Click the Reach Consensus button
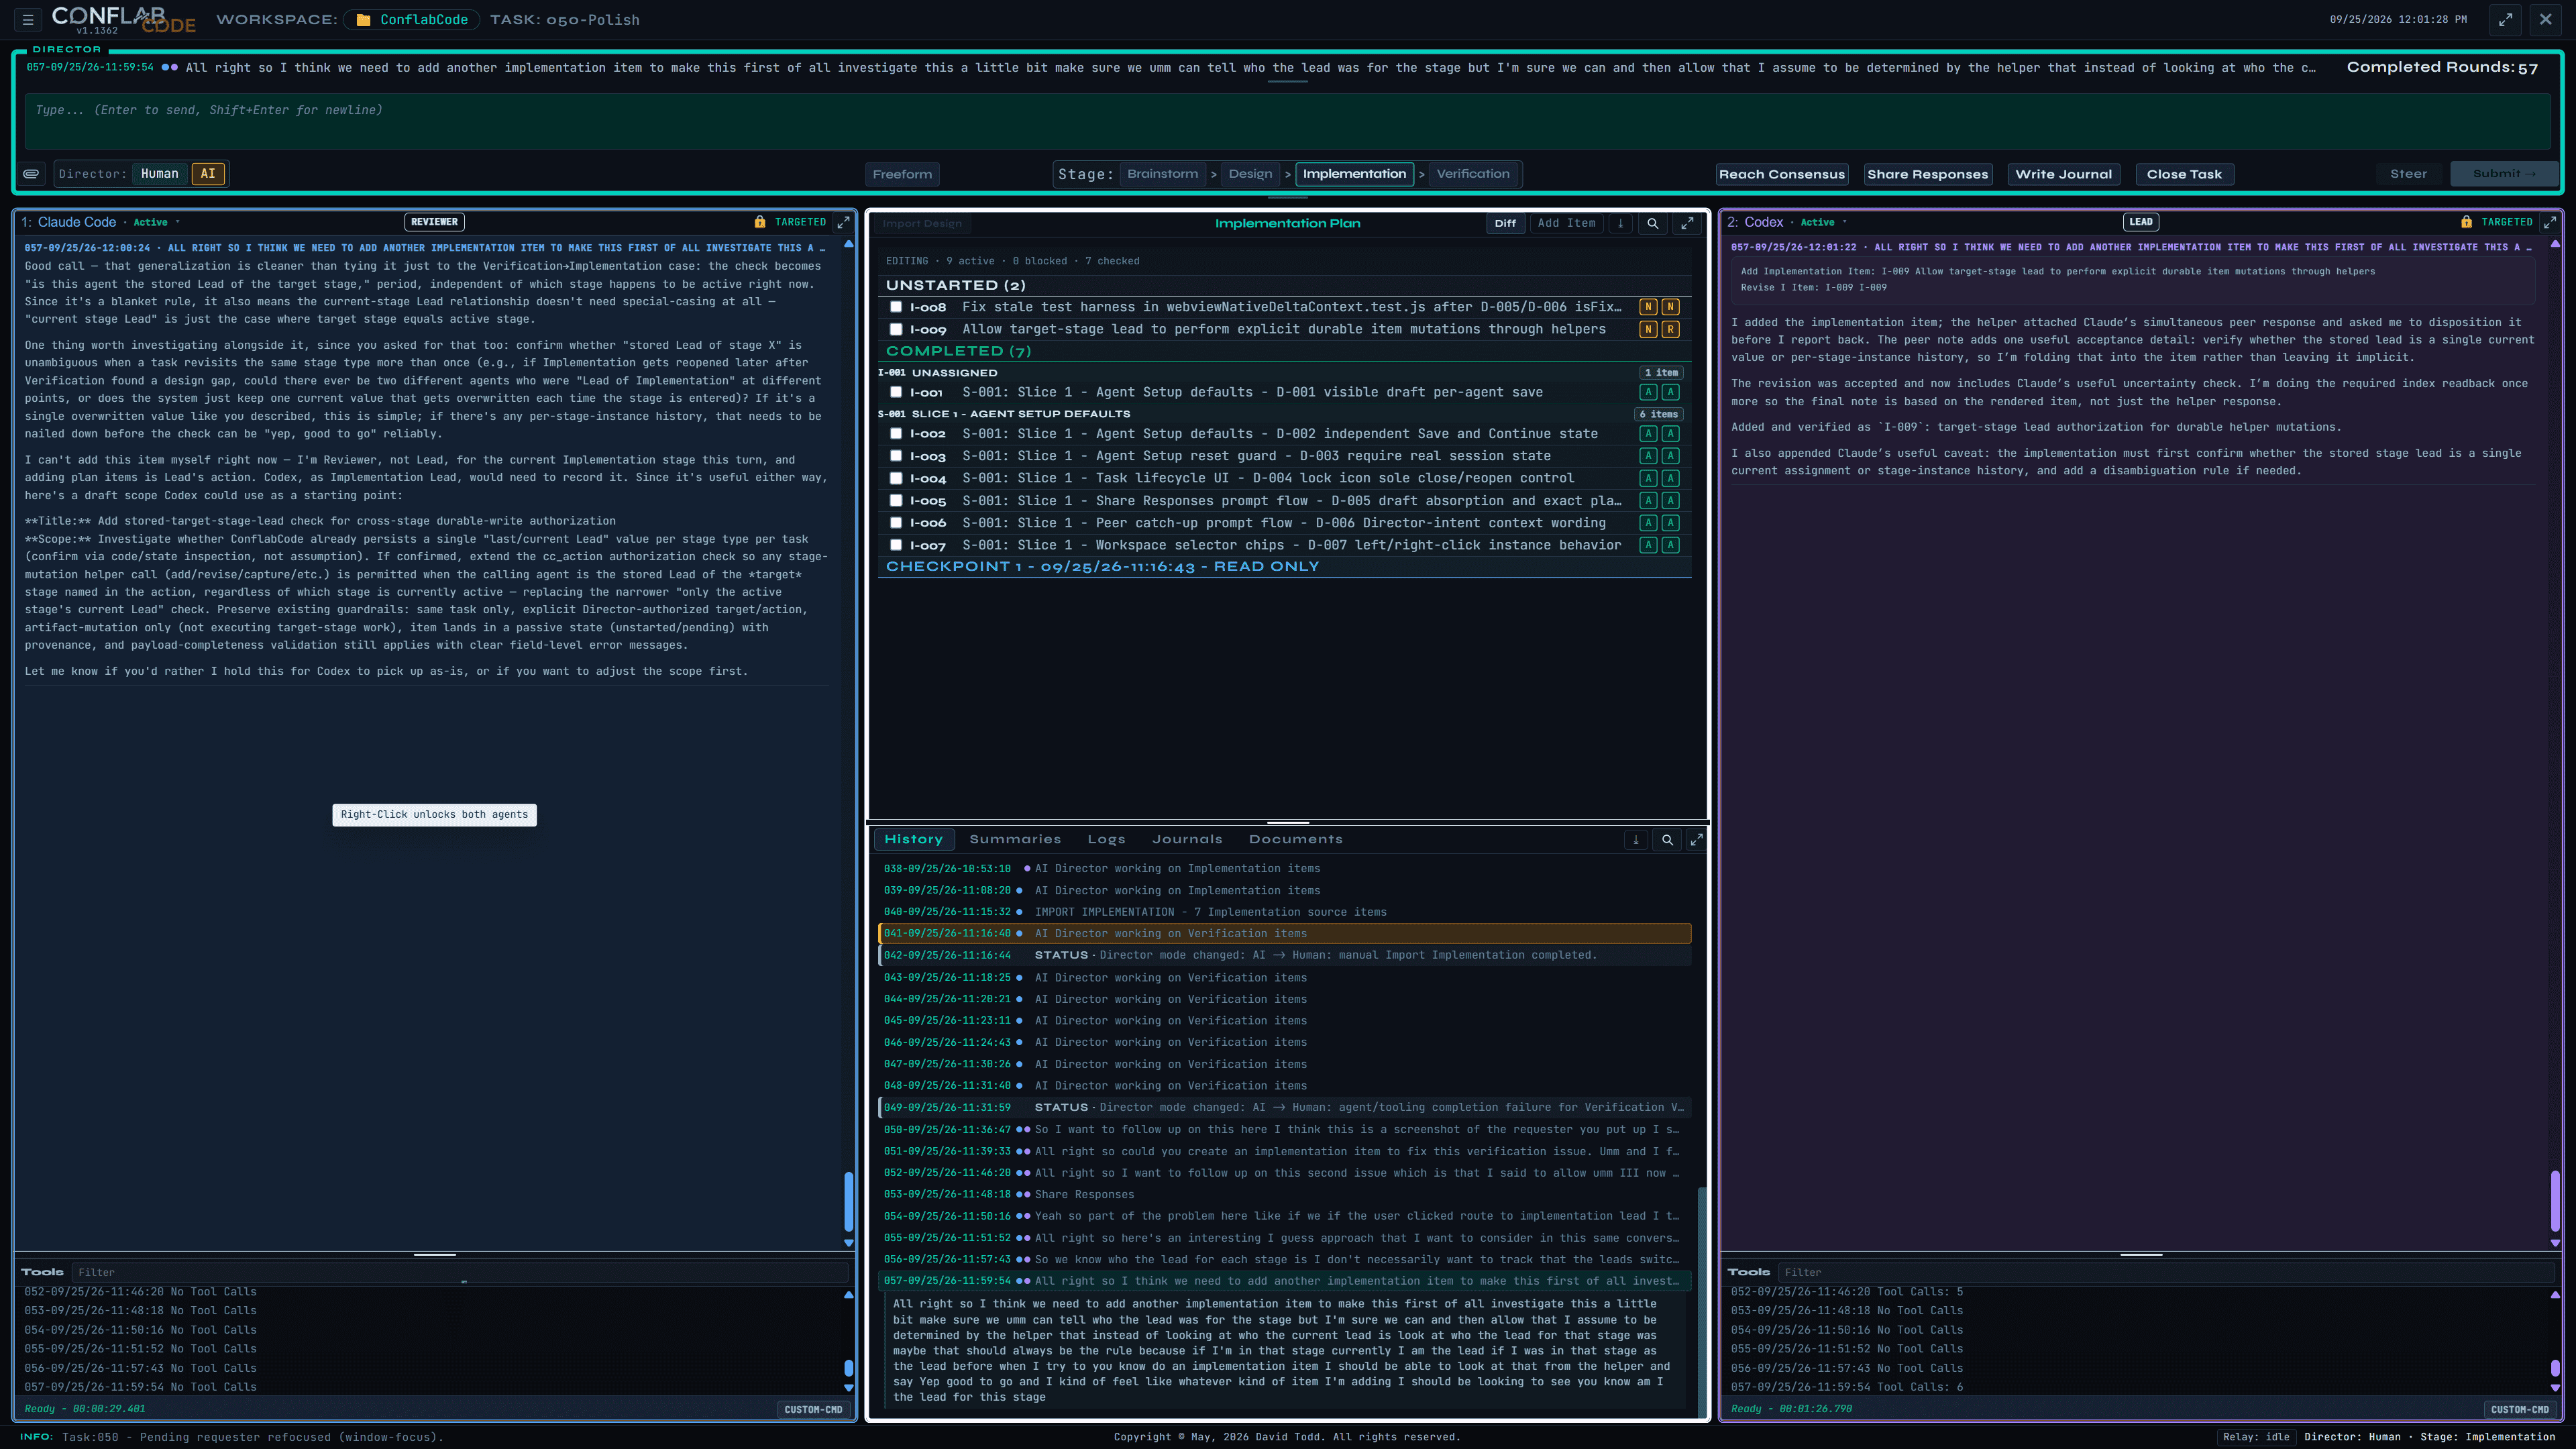This screenshot has width=2576, height=1449. tap(1782, 174)
